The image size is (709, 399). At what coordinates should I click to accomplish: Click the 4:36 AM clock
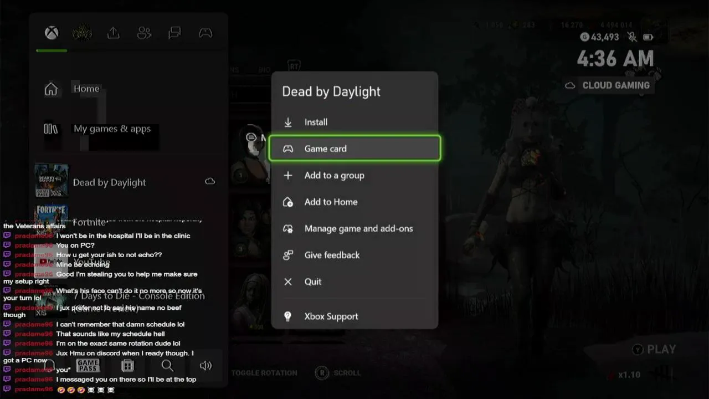click(x=615, y=58)
